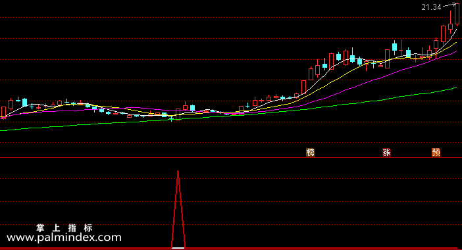Click the arrow beside the 21.34 label
Image resolution: width=462 pixels, height=250 pixels.
(x=449, y=5)
